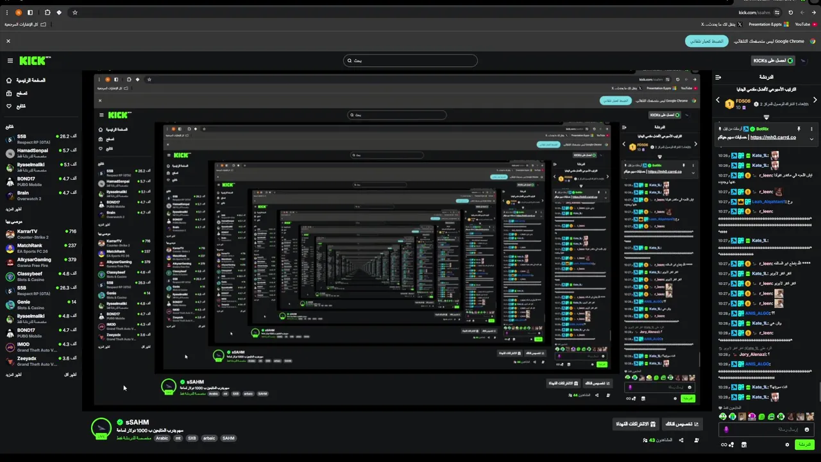Select the SAHM tag under stream title
Screen dimensions: 821x462
pyautogui.click(x=228, y=438)
